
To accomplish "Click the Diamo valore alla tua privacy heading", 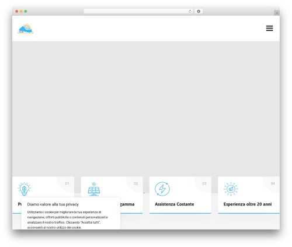I will (x=53, y=204).
